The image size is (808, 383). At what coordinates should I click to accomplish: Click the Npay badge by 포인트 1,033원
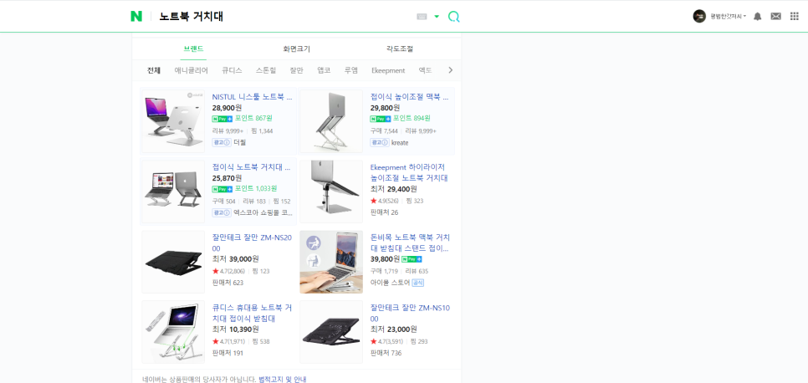222,189
